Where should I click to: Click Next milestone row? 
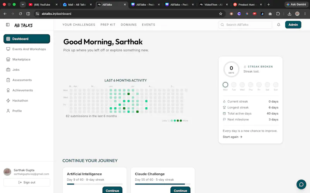pos(250,119)
